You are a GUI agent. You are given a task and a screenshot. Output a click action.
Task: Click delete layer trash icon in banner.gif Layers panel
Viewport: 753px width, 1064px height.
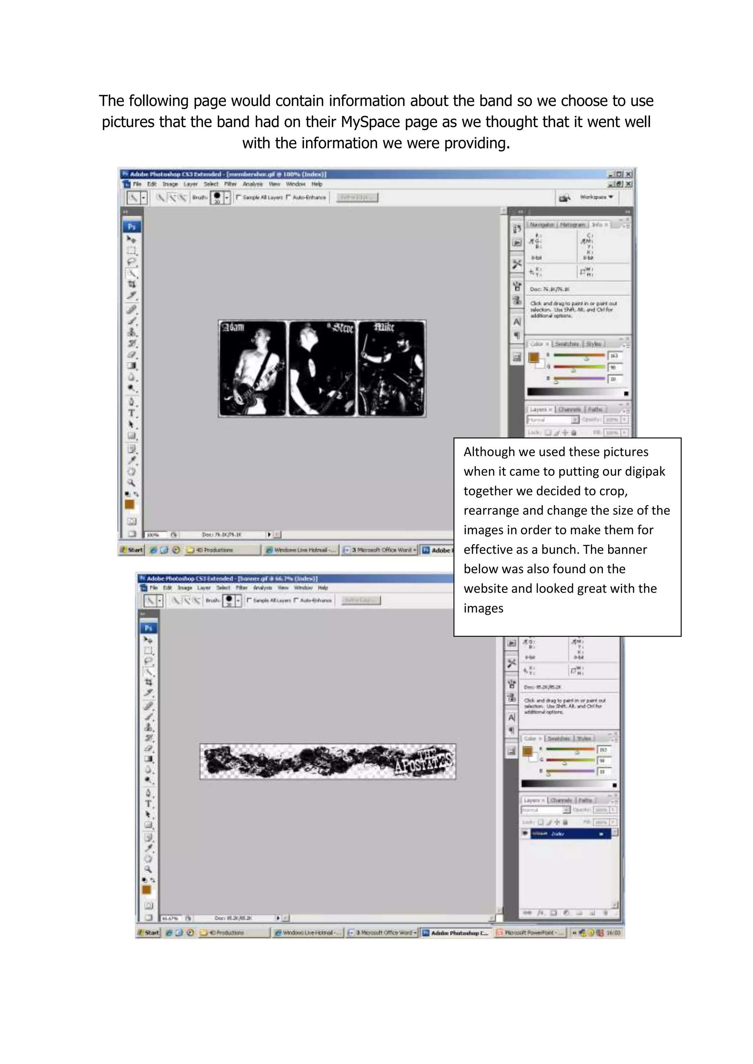[x=606, y=913]
